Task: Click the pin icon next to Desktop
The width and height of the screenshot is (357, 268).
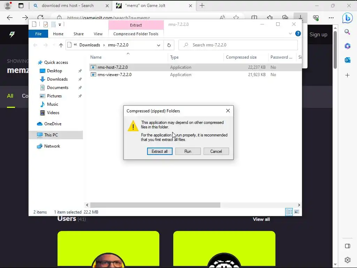Action: click(80, 71)
